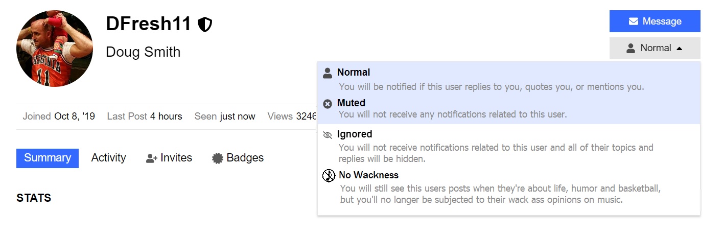Collapse the Normal dropdown via caret arrow
Viewport: 723px width, 234px height.
(x=679, y=49)
